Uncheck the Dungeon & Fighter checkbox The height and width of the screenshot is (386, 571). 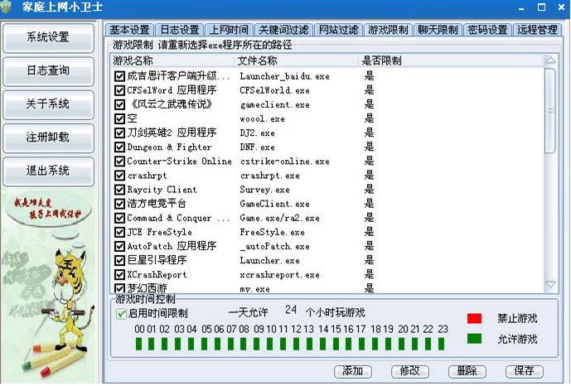click(119, 147)
